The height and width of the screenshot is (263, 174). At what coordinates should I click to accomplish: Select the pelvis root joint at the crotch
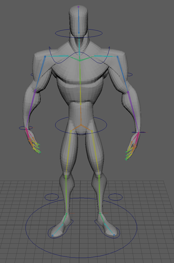pyautogui.click(x=81, y=125)
